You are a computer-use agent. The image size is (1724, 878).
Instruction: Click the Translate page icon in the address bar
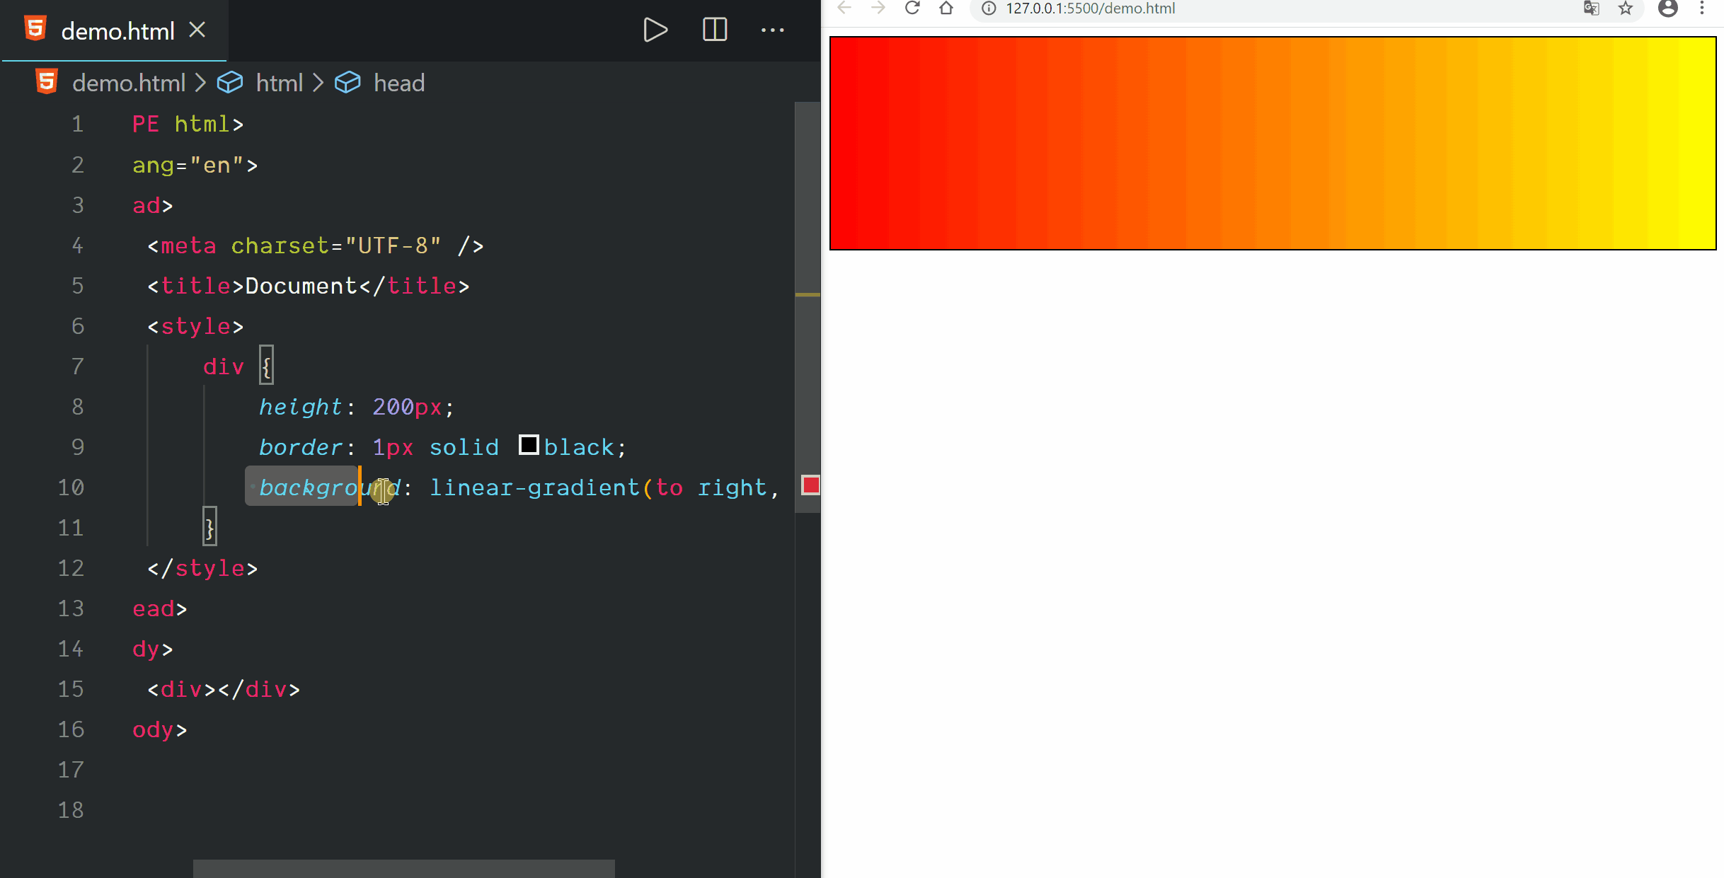(x=1592, y=8)
